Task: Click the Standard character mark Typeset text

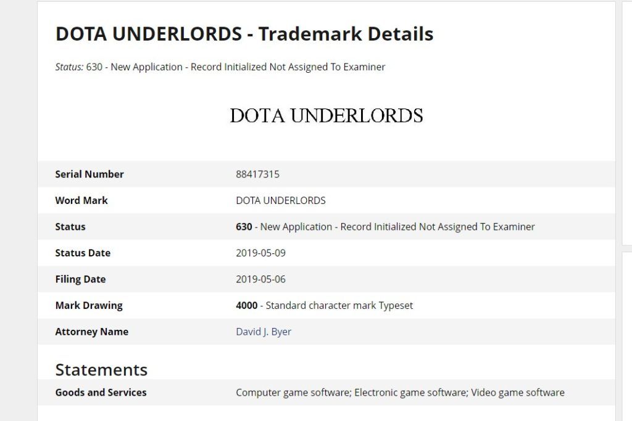Action: tap(339, 306)
